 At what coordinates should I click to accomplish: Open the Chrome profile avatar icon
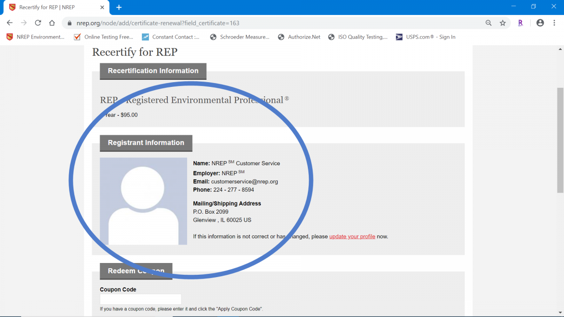[540, 23]
